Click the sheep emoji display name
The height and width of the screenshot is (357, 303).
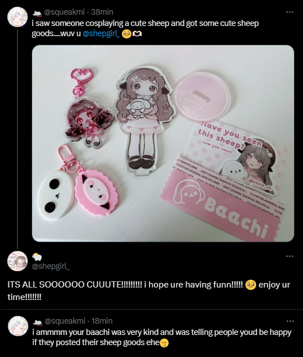[37, 257]
